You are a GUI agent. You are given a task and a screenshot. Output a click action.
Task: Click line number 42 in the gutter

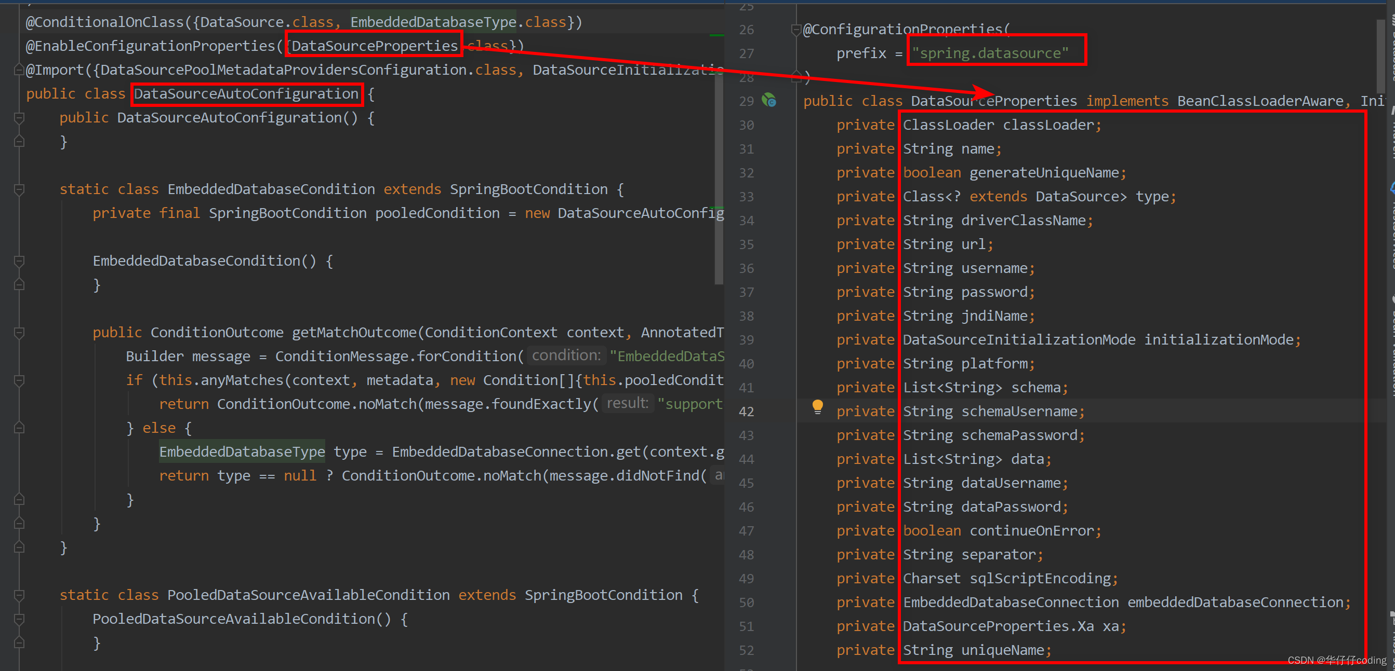[746, 412]
